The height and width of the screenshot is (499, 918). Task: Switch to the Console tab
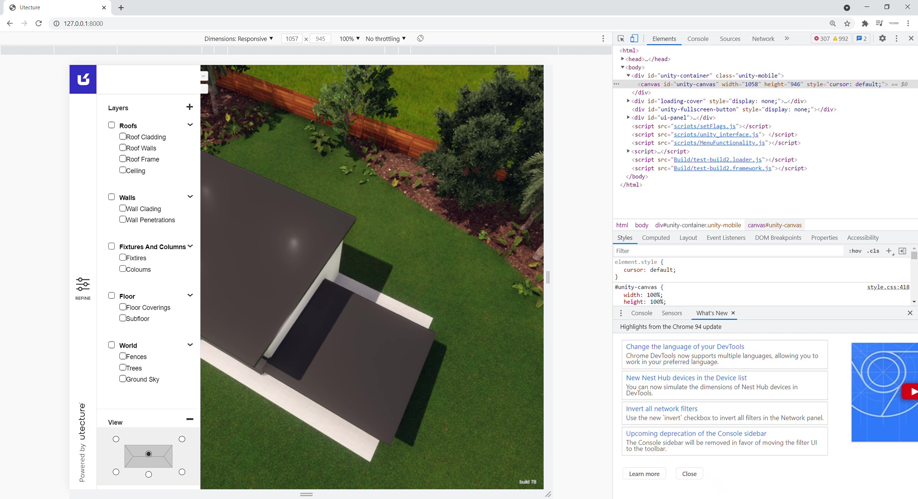(x=697, y=39)
